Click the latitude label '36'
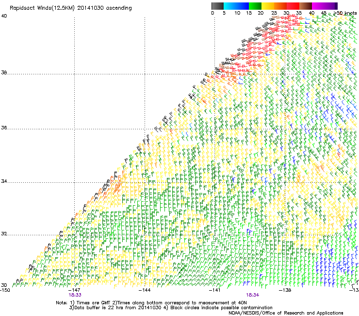Screen dimensions: 359x316 (4, 127)
